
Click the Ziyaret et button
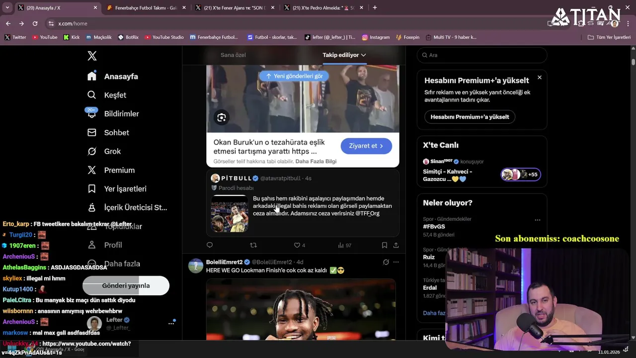click(366, 146)
